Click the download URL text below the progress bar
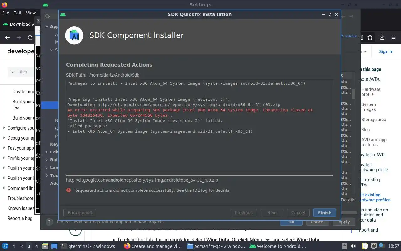The height and width of the screenshot is (251, 401). pyautogui.click(x=142, y=180)
